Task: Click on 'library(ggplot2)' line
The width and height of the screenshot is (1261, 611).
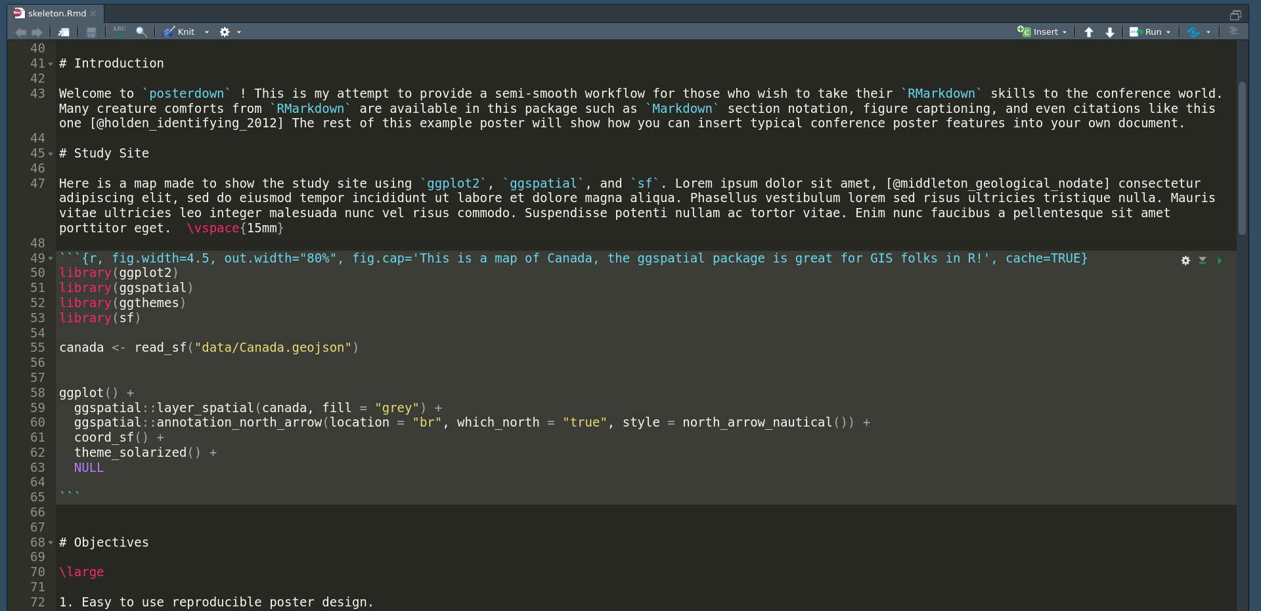Action: (x=119, y=273)
